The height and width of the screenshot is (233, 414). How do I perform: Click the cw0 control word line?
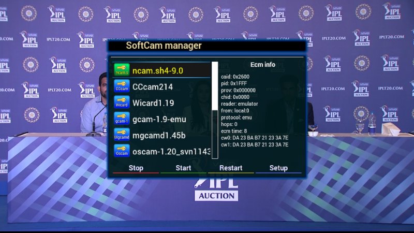coord(255,138)
